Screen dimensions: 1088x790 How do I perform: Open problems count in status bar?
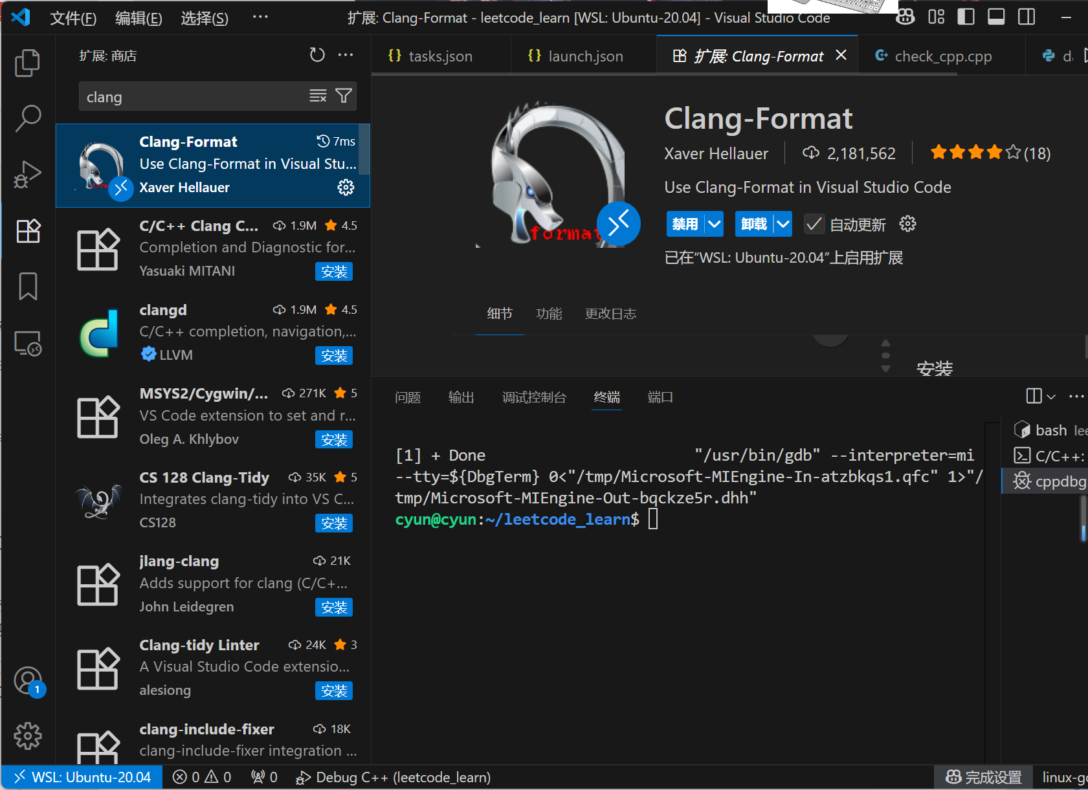tap(202, 777)
